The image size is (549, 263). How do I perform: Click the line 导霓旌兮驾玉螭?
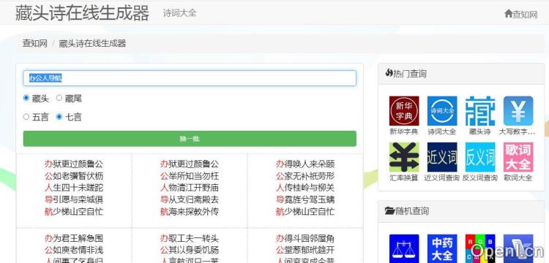tap(305, 199)
